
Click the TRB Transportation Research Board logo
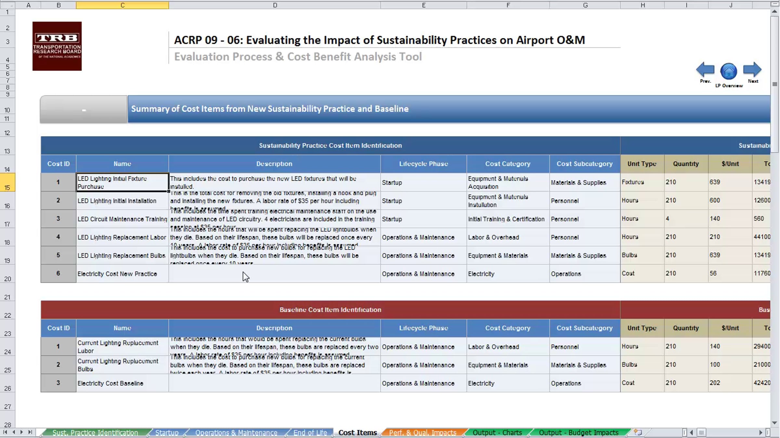(57, 46)
